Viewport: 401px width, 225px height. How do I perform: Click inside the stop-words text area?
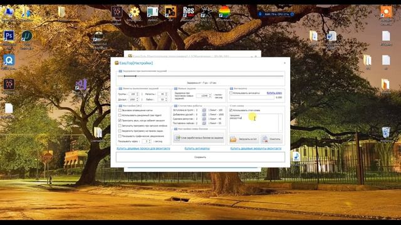point(254,123)
